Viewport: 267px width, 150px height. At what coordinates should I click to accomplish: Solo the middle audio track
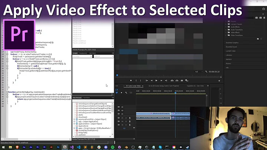point(126,121)
